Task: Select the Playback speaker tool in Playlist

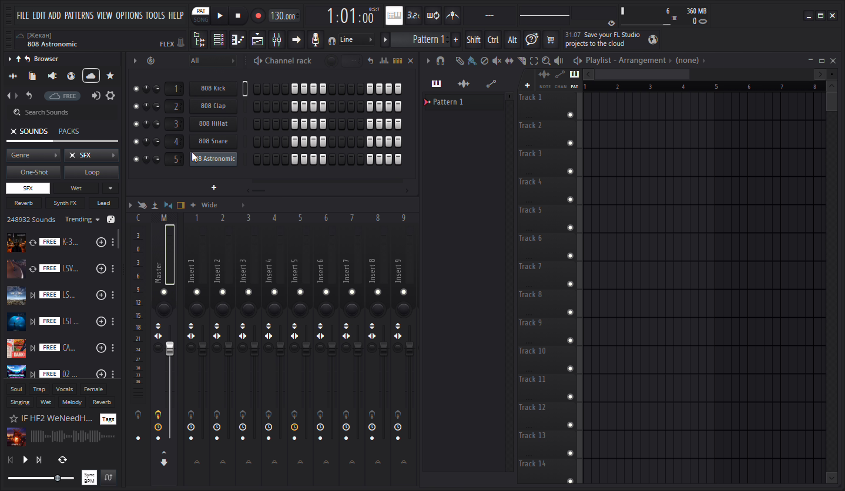Action: tap(558, 60)
